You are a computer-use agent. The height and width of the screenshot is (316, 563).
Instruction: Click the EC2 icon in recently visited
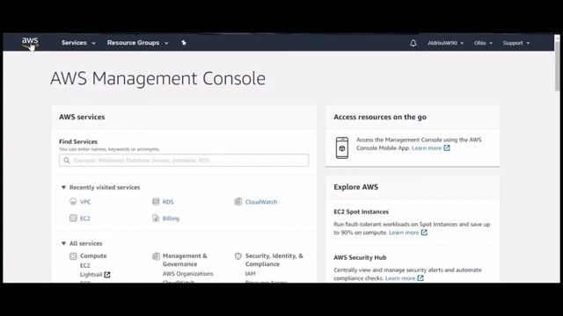click(x=73, y=218)
